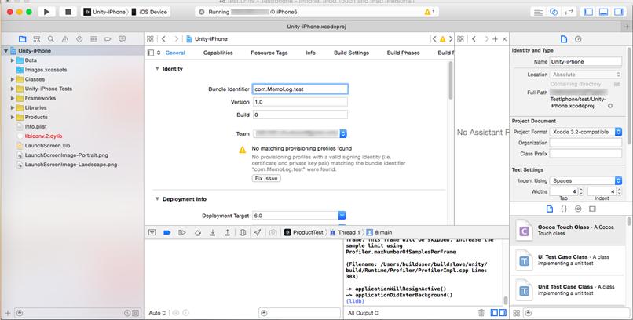Open the Project Format dropdown
This screenshot has width=633, height=320.
coord(586,132)
